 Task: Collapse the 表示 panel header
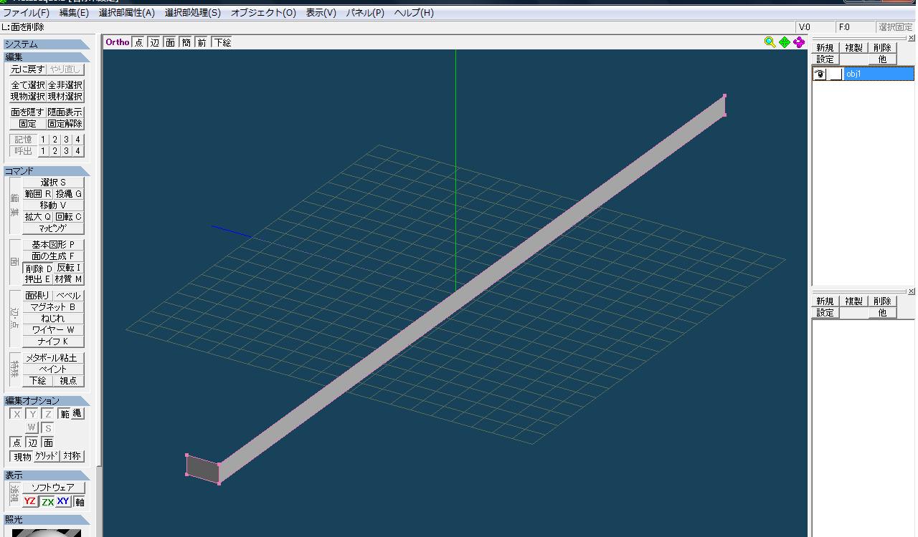(x=47, y=475)
